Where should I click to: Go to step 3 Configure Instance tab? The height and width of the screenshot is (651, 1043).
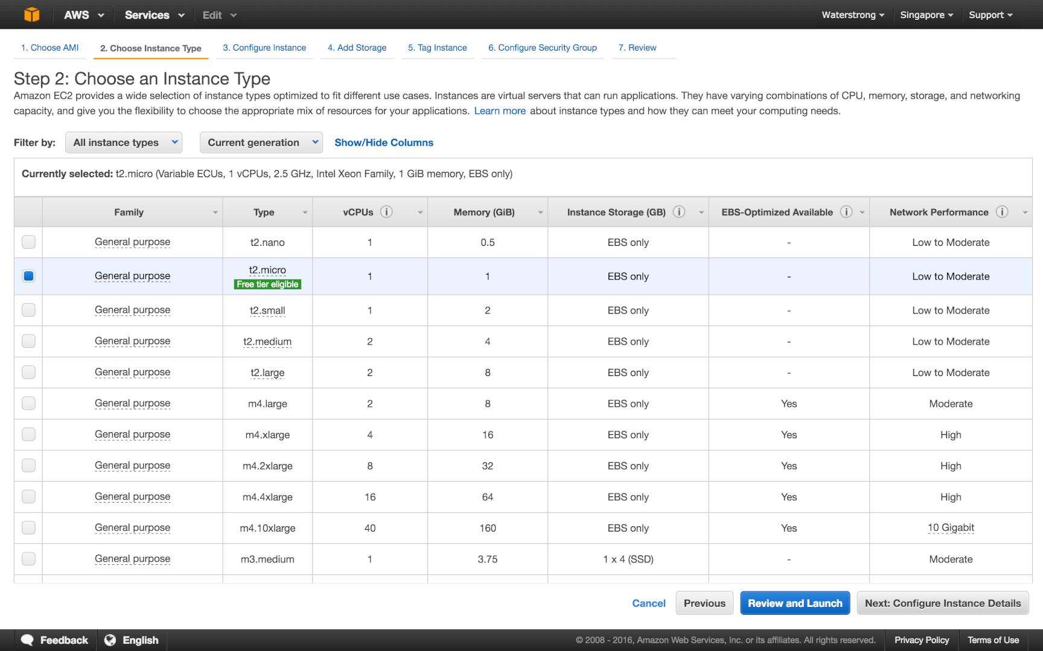[264, 48]
